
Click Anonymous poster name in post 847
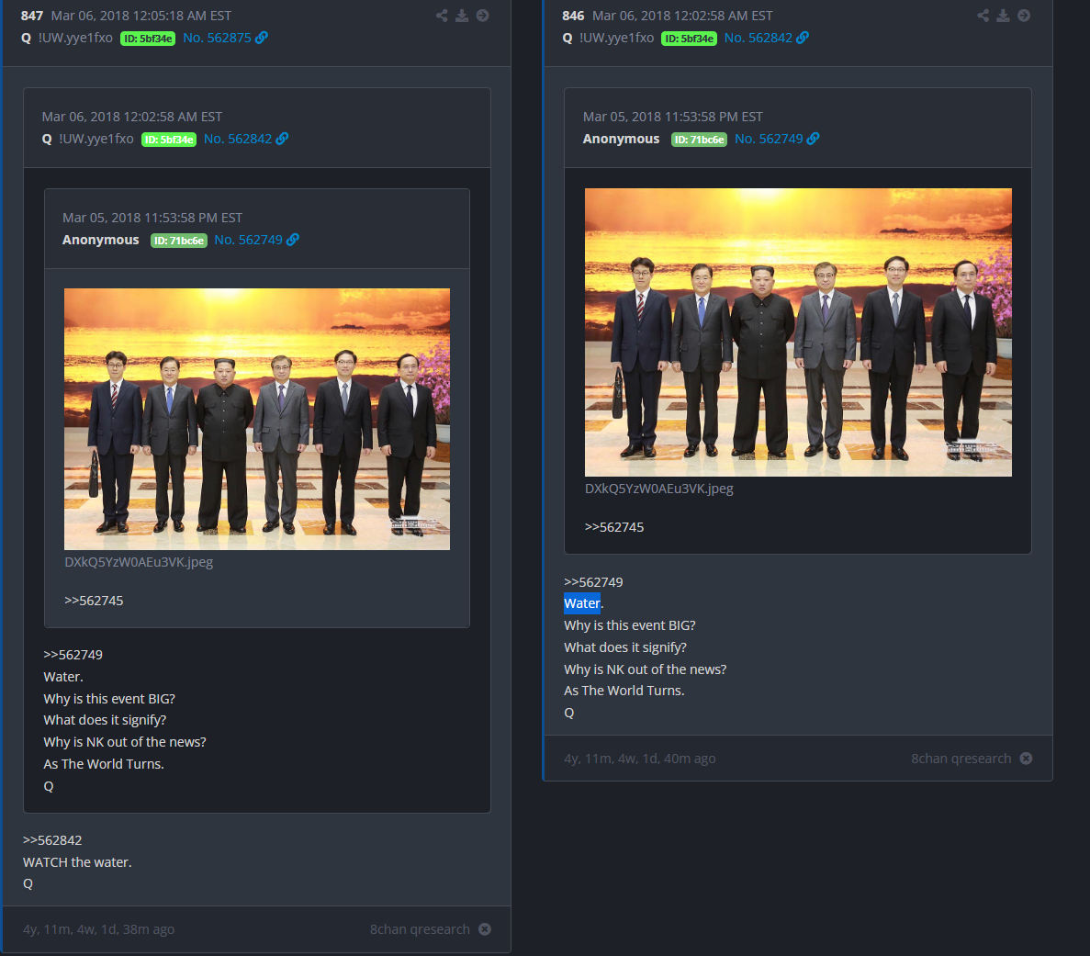pyautogui.click(x=101, y=239)
